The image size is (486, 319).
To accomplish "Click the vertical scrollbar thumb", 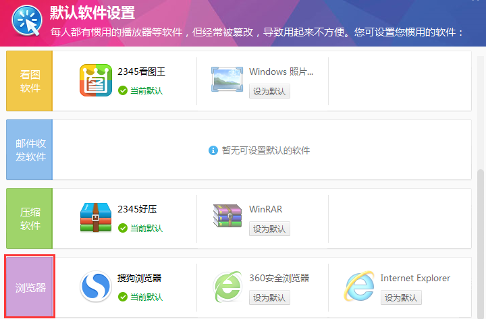I will tap(481, 244).
